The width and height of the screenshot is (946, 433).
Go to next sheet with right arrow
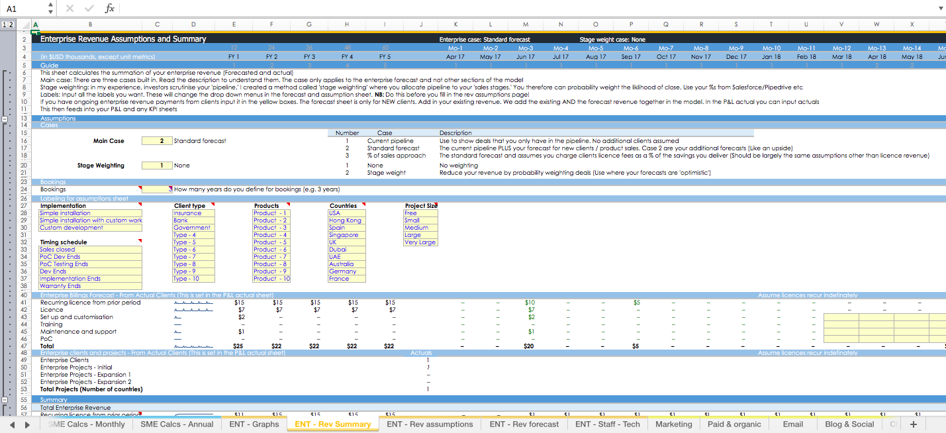(x=27, y=424)
